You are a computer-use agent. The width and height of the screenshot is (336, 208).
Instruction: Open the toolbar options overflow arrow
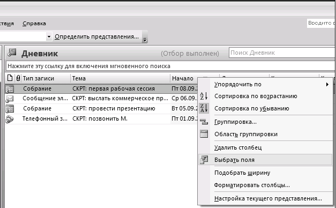(145, 39)
